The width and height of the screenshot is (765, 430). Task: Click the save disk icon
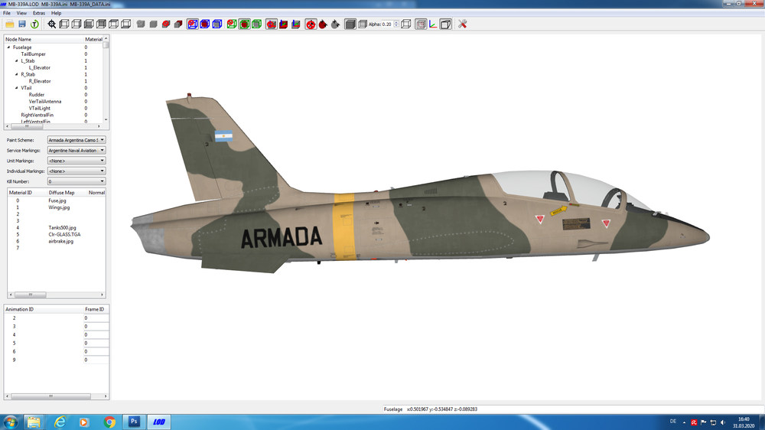pyautogui.click(x=22, y=24)
